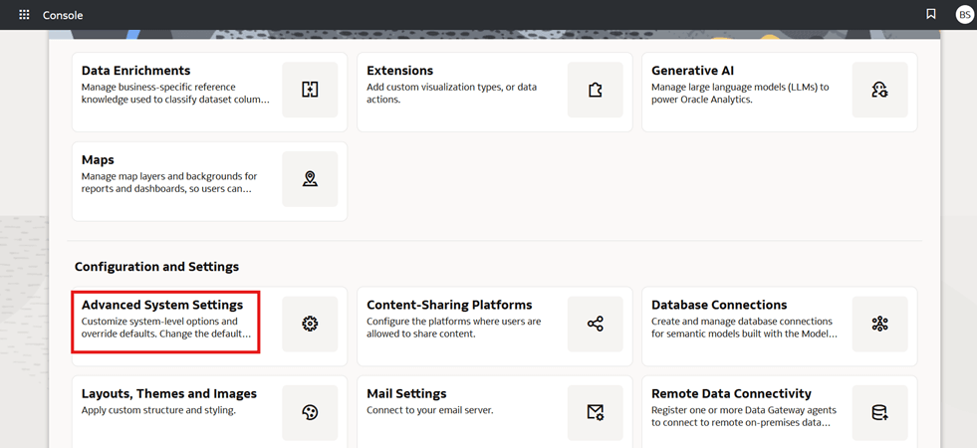Open the navigator grid menu icon

[x=24, y=14]
